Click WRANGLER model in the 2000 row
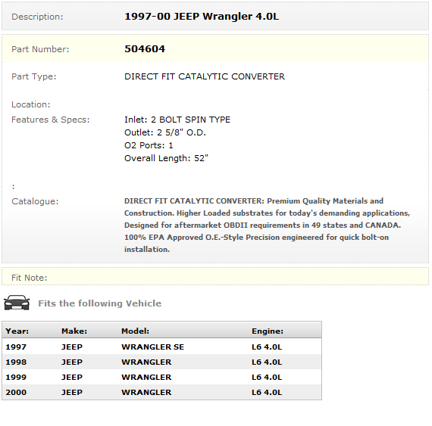The height and width of the screenshot is (426, 432). coord(146,392)
